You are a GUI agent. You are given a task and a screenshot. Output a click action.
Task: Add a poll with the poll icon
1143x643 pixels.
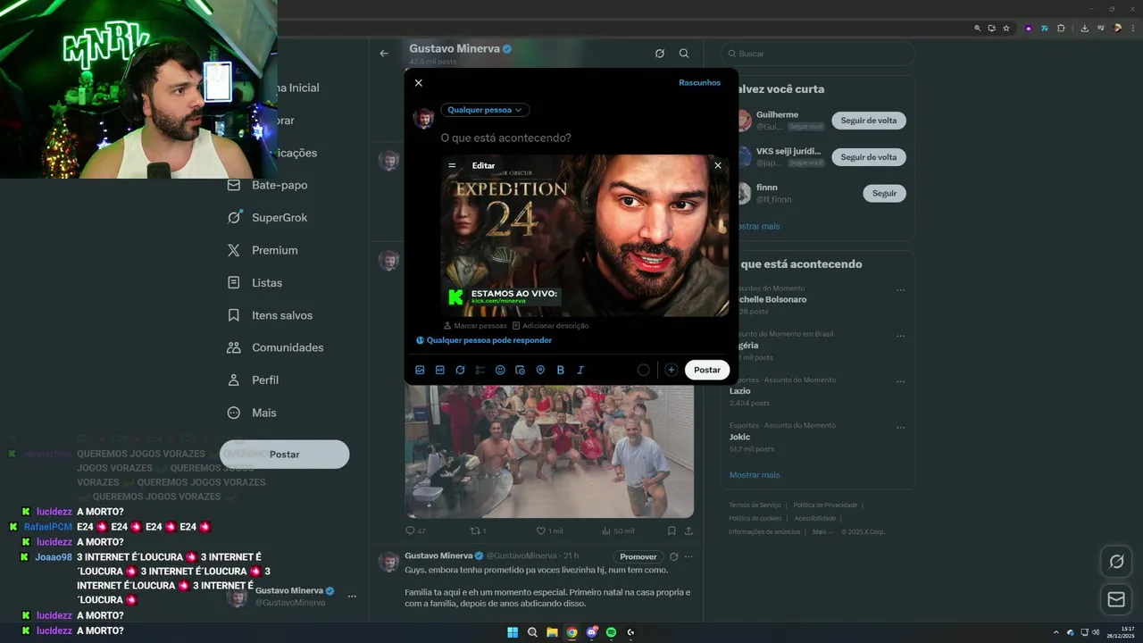click(x=480, y=370)
